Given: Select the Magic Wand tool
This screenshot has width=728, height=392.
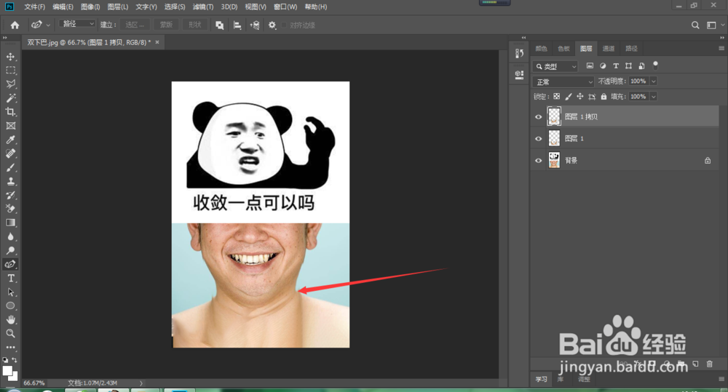Looking at the screenshot, I should tap(10, 98).
